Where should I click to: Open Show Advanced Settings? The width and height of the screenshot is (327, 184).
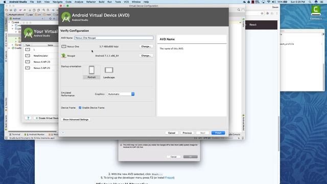point(76,120)
